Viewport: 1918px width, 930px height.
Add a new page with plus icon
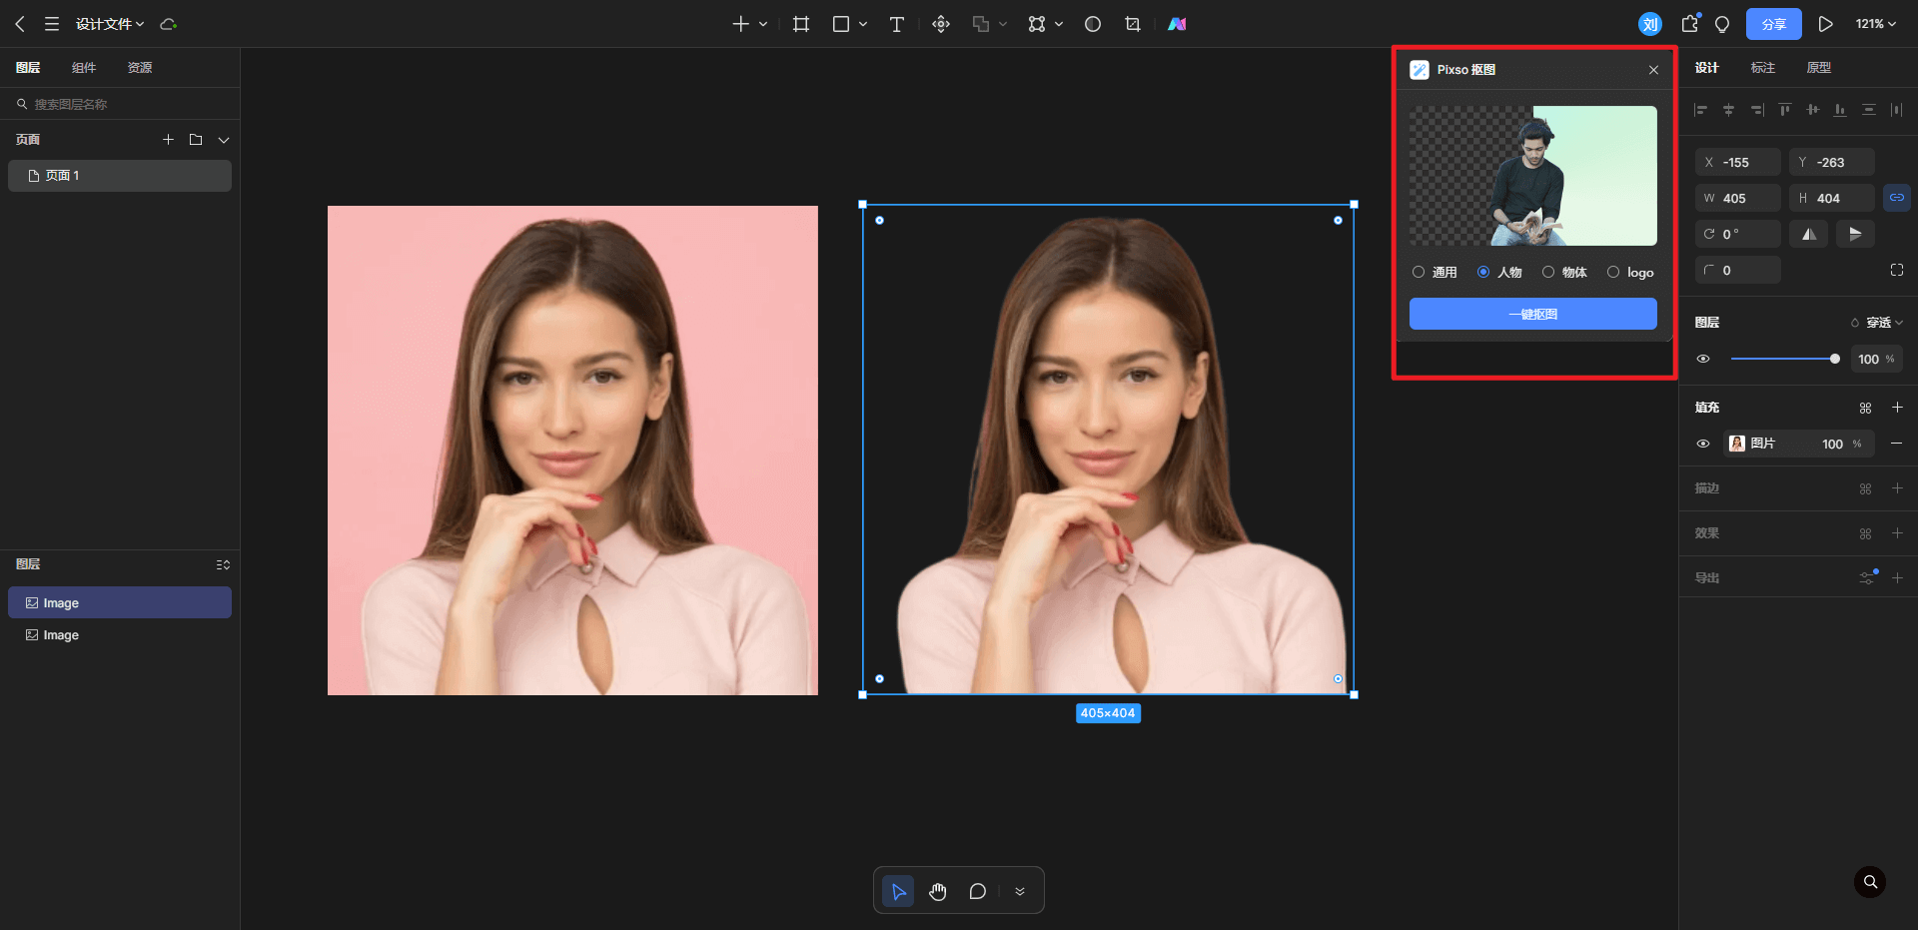(168, 140)
